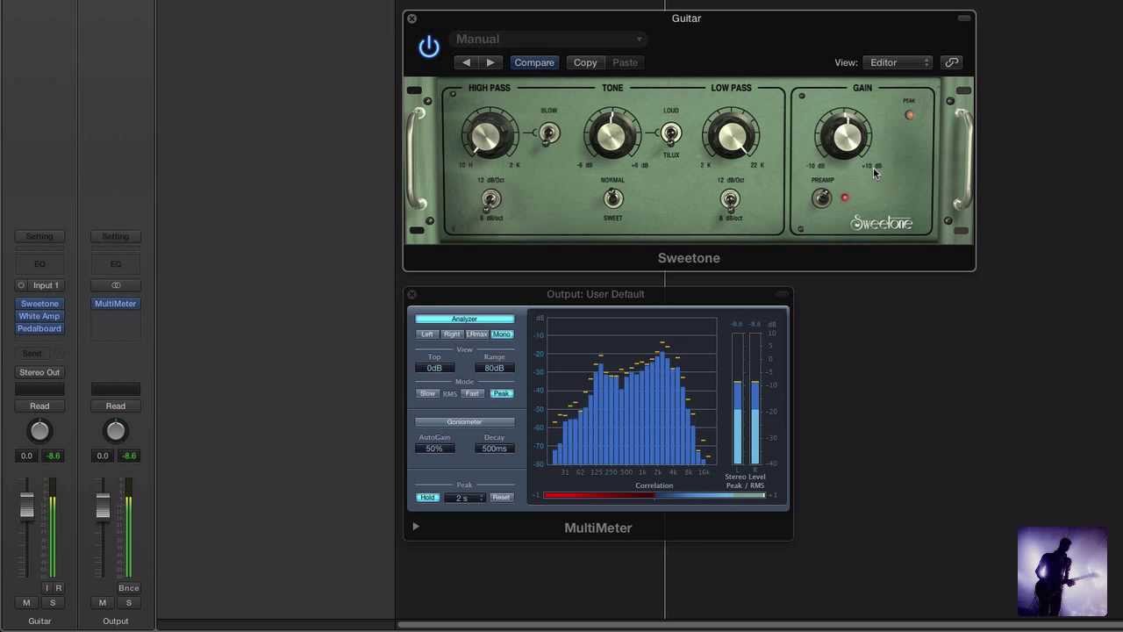This screenshot has height=632, width=1123.
Task: Click the red Preamp indicator LED
Action: [x=845, y=198]
